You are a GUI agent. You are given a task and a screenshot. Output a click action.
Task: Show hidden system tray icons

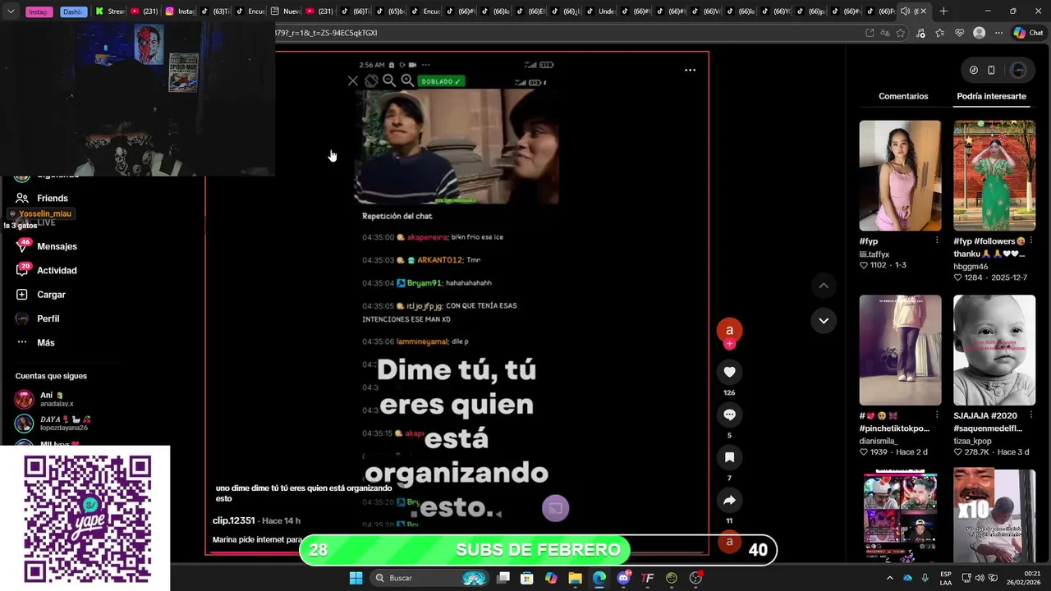[889, 578]
